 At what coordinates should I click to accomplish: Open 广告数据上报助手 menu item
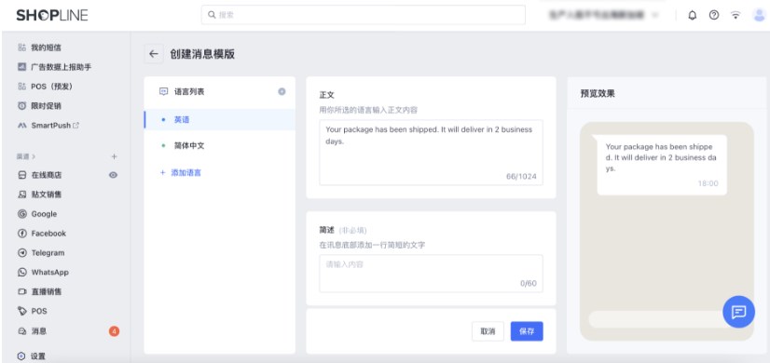click(62, 67)
